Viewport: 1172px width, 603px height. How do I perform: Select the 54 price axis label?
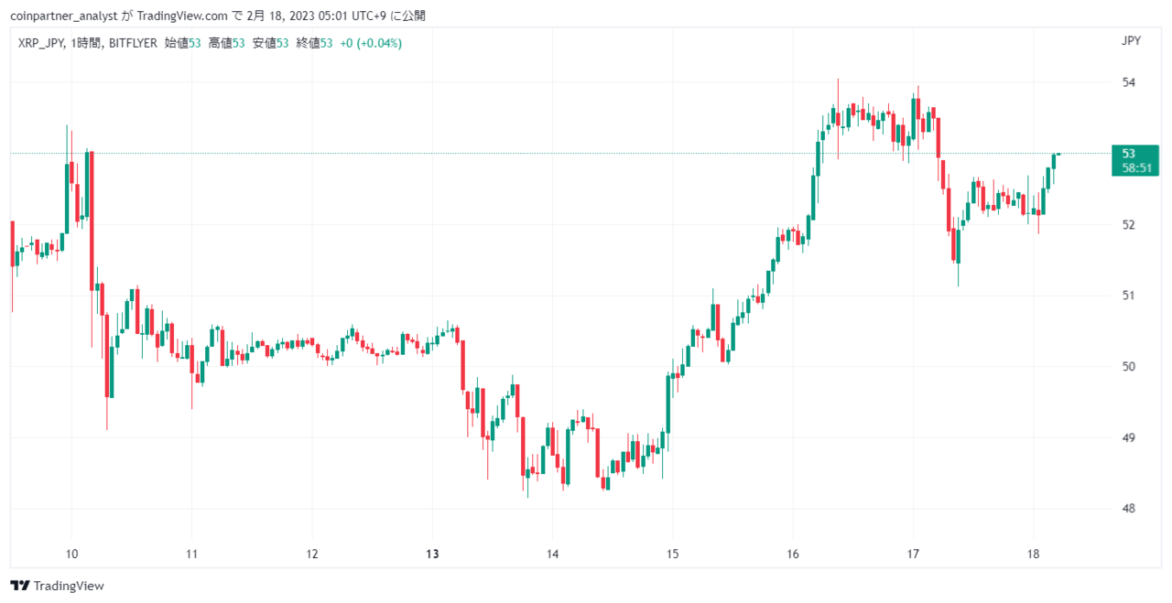[1128, 82]
